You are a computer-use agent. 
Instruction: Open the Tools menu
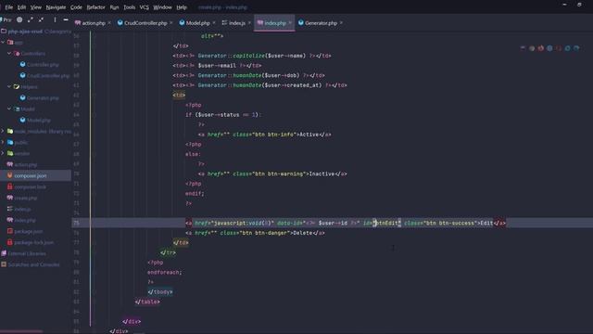click(130, 7)
